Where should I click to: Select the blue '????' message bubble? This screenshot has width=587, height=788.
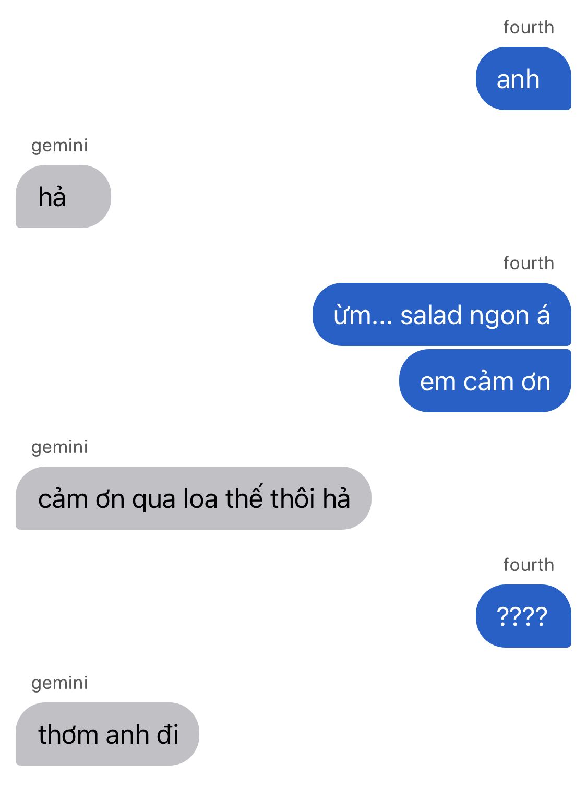pos(523,616)
